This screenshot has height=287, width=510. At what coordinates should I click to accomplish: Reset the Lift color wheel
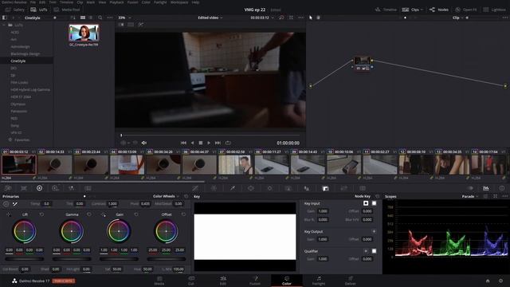41,214
